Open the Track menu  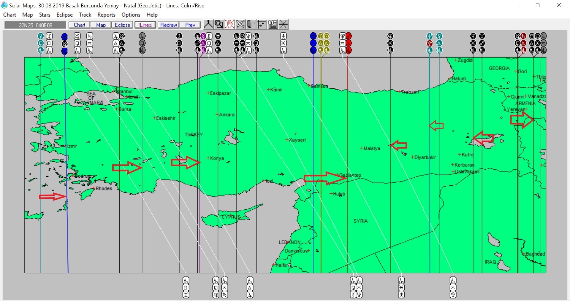pyautogui.click(x=85, y=15)
